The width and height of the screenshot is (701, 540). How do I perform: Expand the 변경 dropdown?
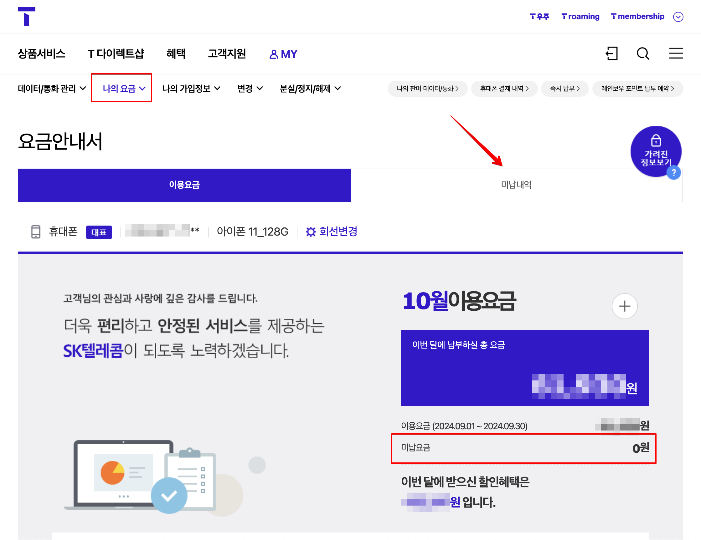(x=250, y=89)
